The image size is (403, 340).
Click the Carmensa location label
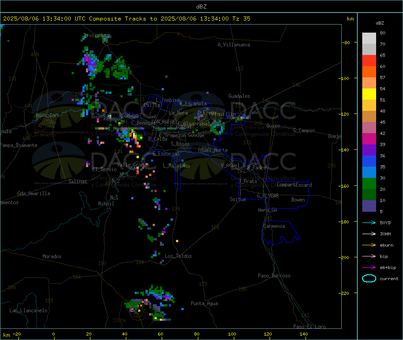coord(274,226)
